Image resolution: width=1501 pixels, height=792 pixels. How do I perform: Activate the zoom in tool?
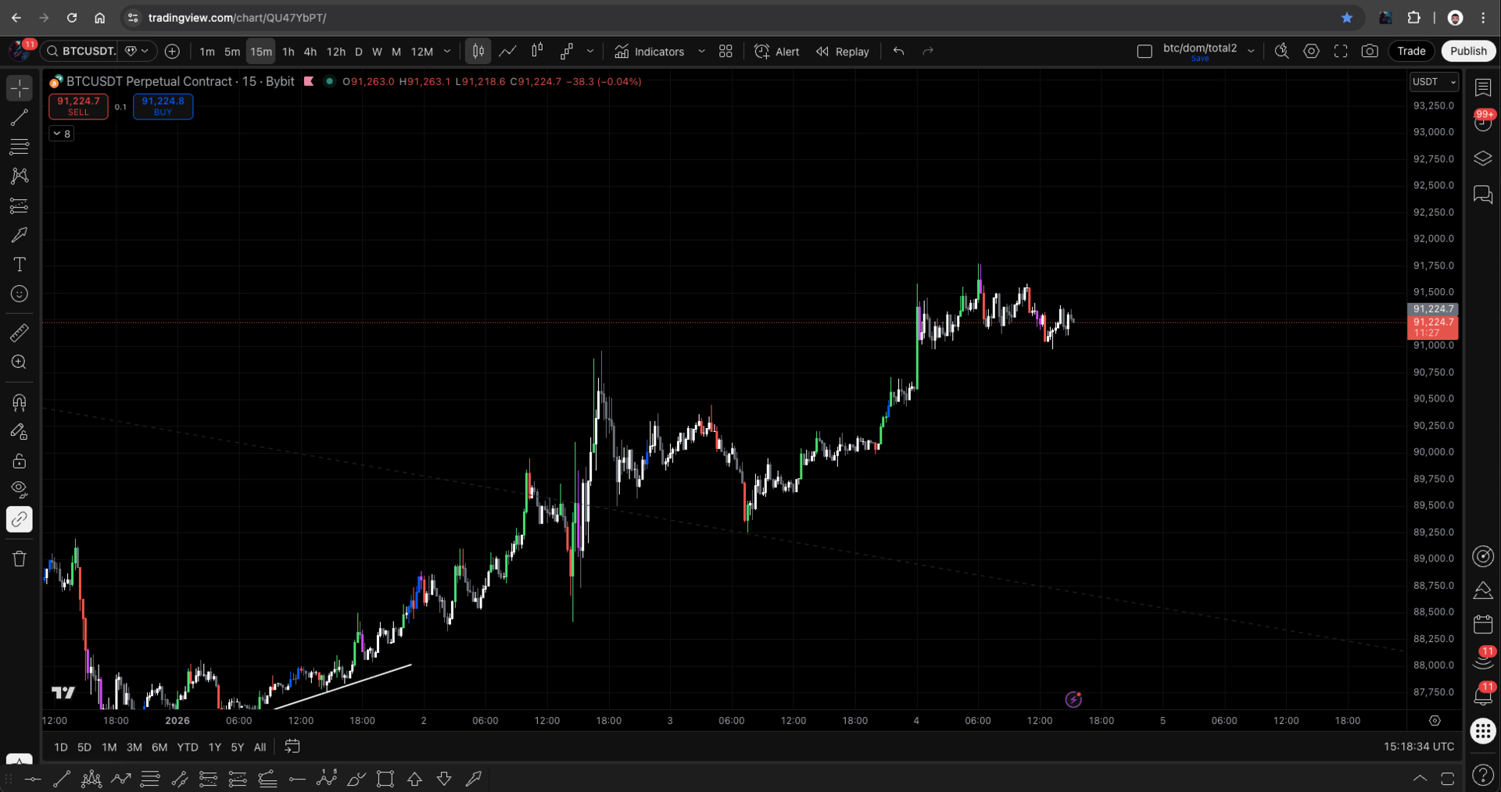[x=20, y=362]
